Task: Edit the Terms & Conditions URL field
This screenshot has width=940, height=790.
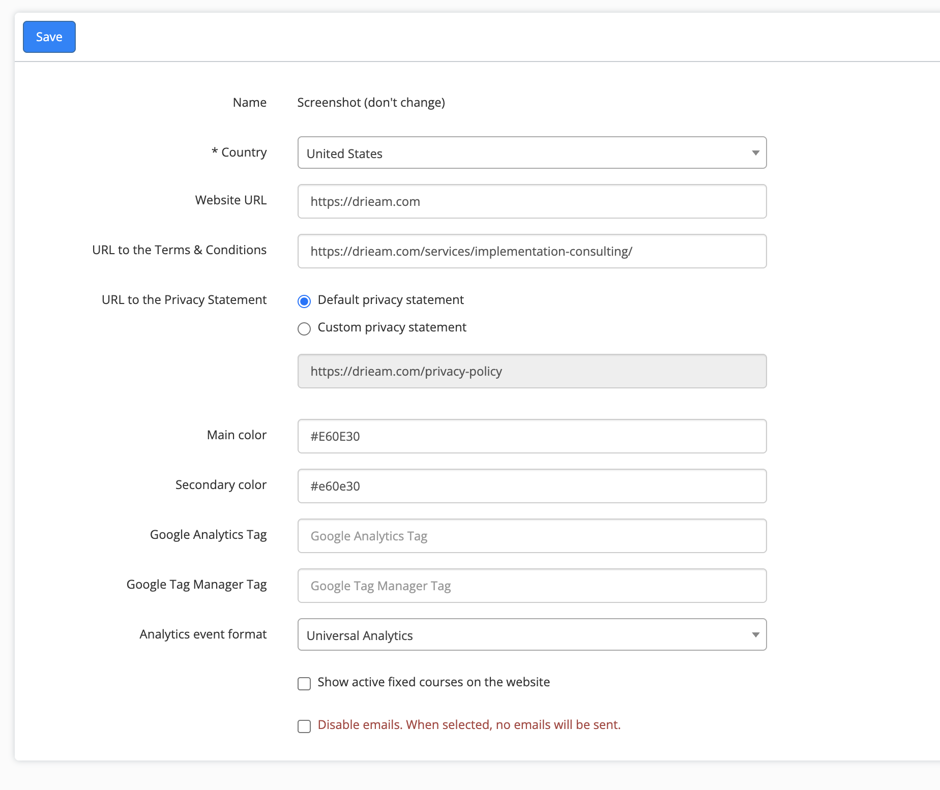Action: click(x=532, y=252)
